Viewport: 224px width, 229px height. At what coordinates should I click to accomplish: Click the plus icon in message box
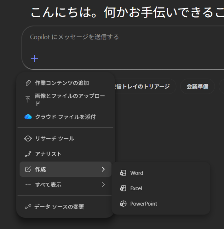pos(34,58)
